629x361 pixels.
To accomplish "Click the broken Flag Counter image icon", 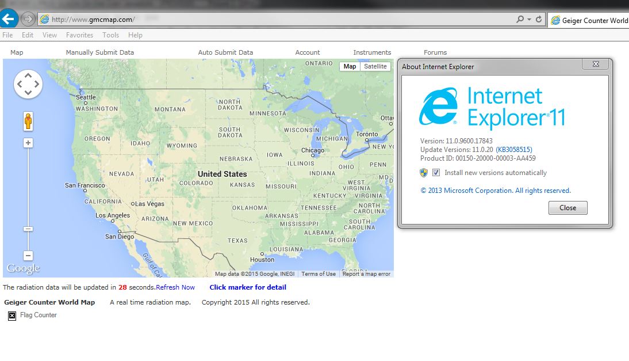I will click(x=12, y=316).
